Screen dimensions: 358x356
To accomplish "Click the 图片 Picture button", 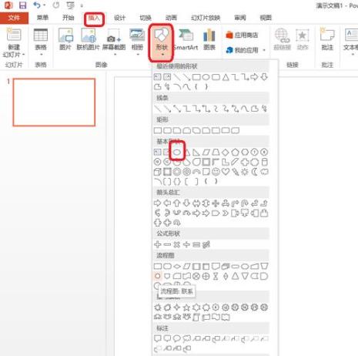I will point(65,39).
